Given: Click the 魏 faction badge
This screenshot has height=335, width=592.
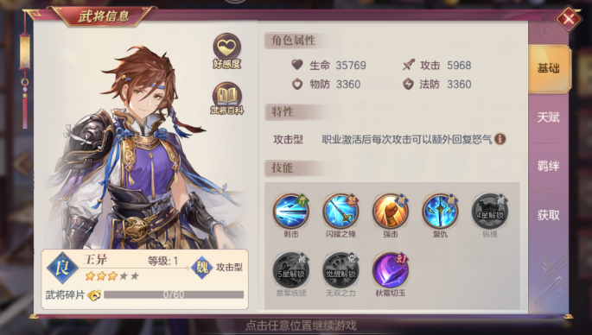Looking at the screenshot, I should (202, 268).
